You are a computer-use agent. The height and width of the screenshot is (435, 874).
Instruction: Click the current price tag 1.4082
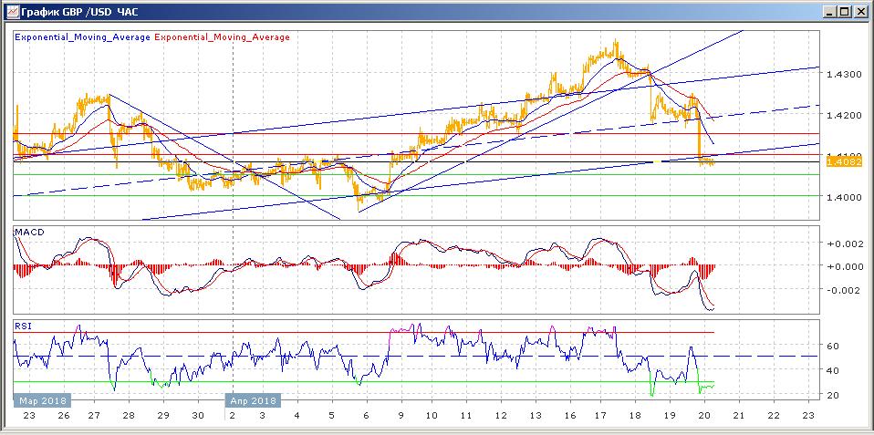pos(846,162)
